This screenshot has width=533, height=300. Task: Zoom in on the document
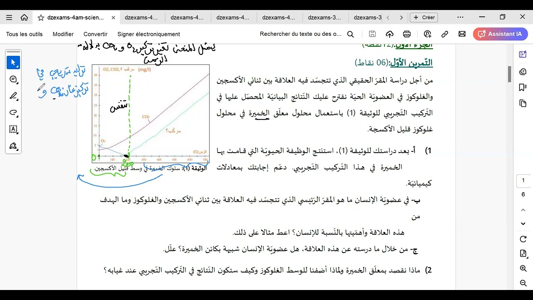pos(523,269)
